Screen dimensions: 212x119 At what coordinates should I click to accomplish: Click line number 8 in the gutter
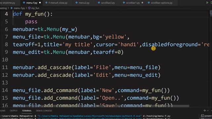pos(6,44)
